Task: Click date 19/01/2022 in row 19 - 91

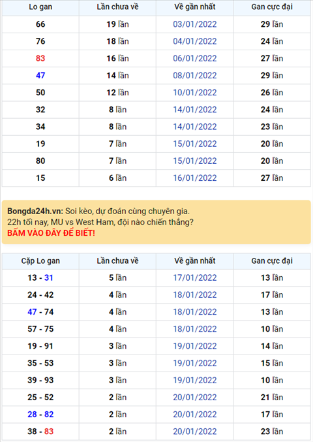Action: (x=195, y=346)
